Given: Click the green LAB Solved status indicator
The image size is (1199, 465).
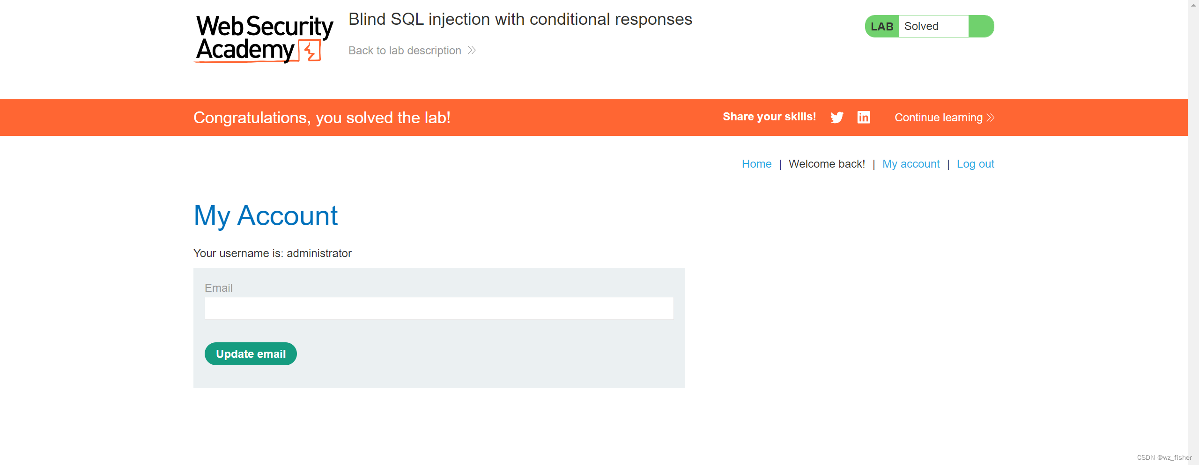Looking at the screenshot, I should (929, 26).
